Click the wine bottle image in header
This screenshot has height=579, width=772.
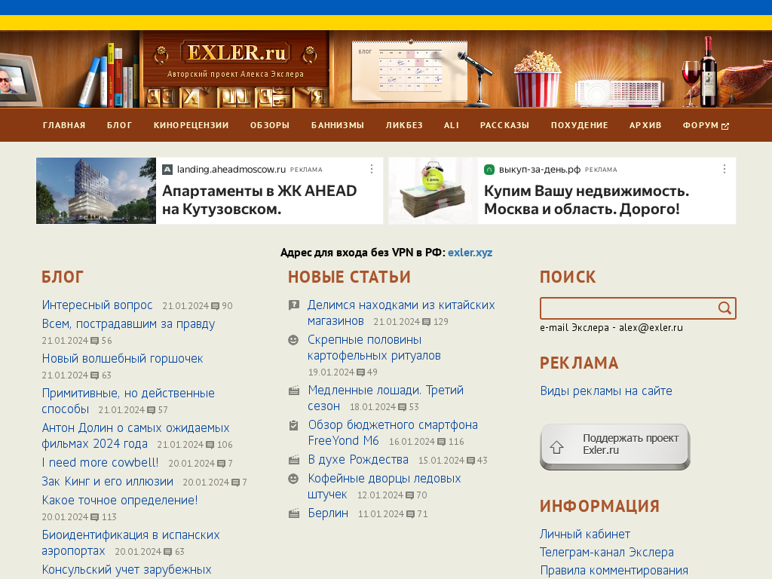709,72
